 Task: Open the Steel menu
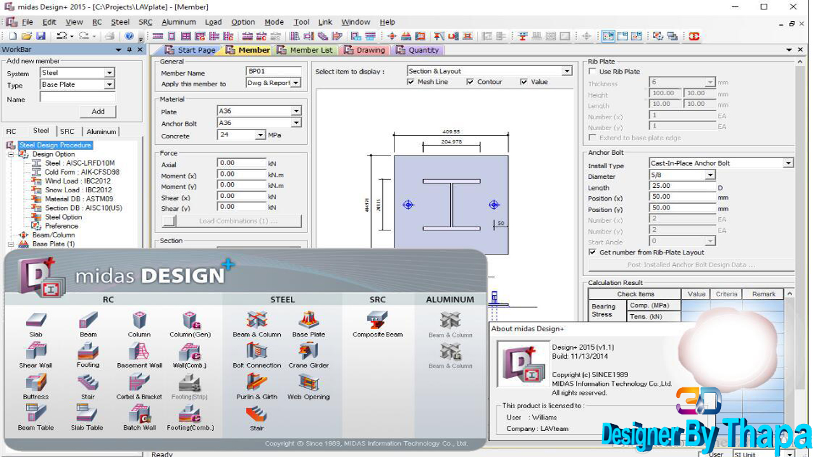pyautogui.click(x=120, y=22)
